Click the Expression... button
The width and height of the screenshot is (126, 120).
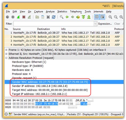[105, 24]
